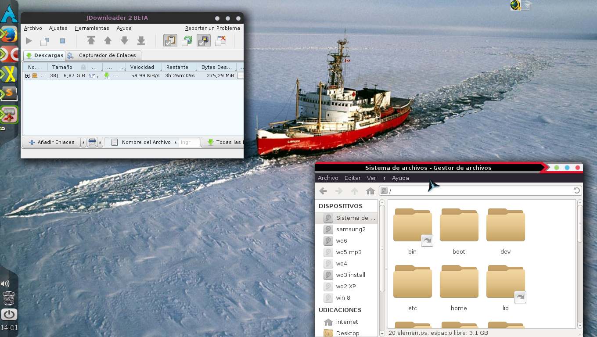The image size is (597, 337).
Task: Toggle silent mode icon with red X
Action: (x=220, y=41)
